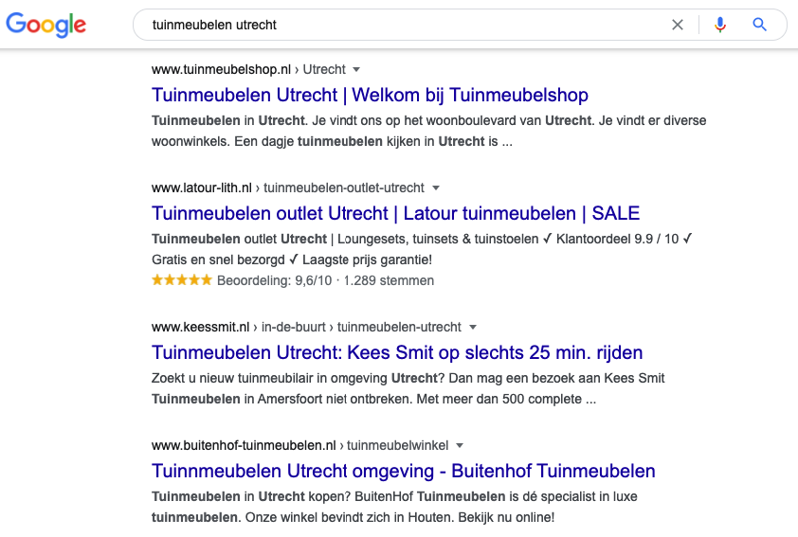Open Buitenhof Tuinmeubelen Utrecht omgeving result
This screenshot has width=798, height=537.
coord(403,471)
